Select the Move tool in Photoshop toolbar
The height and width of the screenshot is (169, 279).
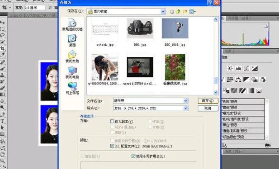[x=2, y=22]
